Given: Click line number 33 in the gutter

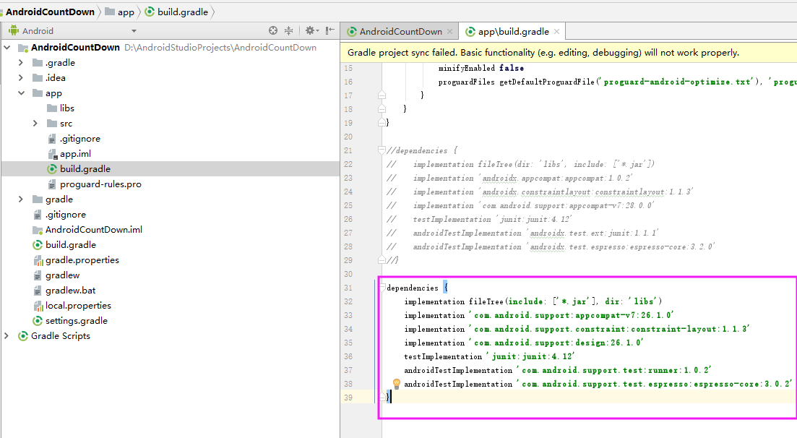Looking at the screenshot, I should pyautogui.click(x=348, y=315).
